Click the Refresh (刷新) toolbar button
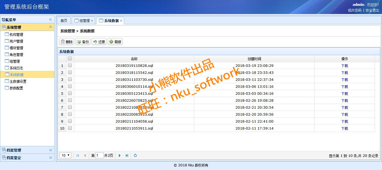 [115, 42]
